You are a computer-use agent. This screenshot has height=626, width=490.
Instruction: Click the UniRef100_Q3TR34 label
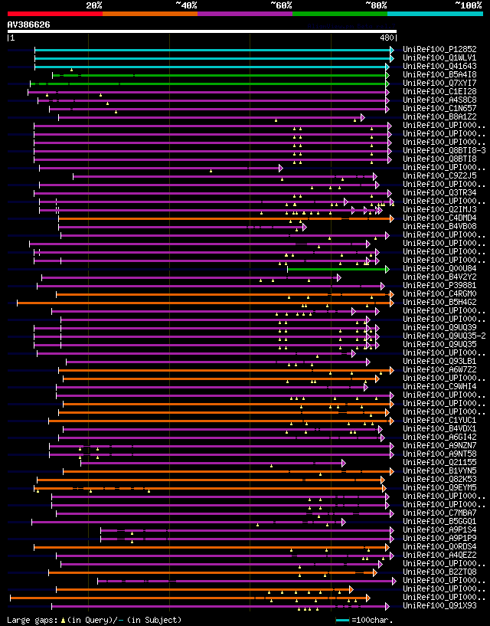pos(439,193)
